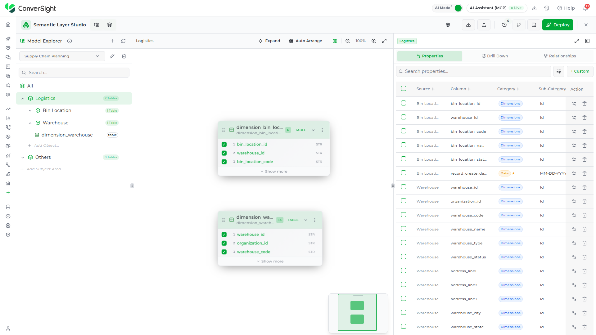Open the settings gear in studio toolbar
Screen dimensions: 596x335
point(448,25)
